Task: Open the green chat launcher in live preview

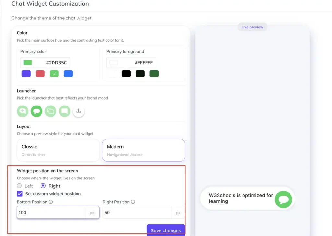Action: (x=283, y=200)
